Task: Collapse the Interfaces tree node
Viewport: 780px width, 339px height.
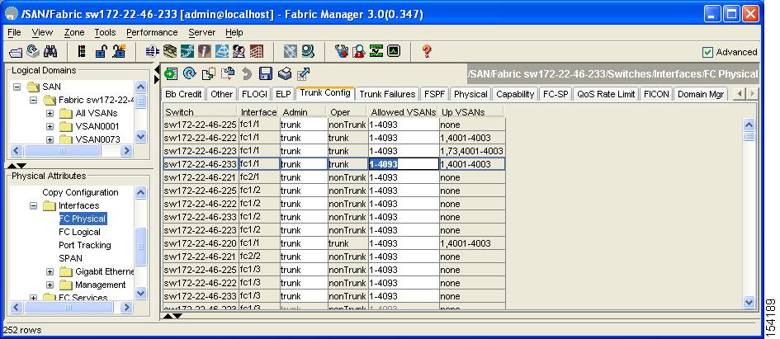Action: click(33, 205)
